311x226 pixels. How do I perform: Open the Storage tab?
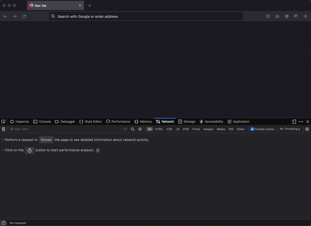187,122
